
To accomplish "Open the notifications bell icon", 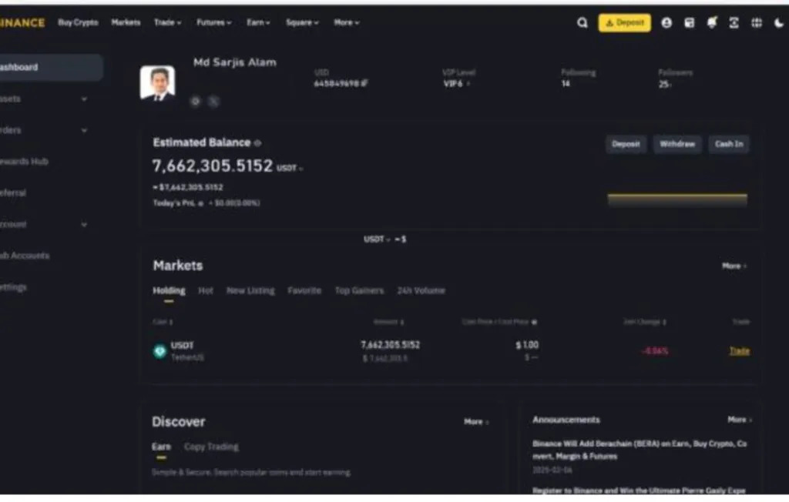I will [711, 23].
